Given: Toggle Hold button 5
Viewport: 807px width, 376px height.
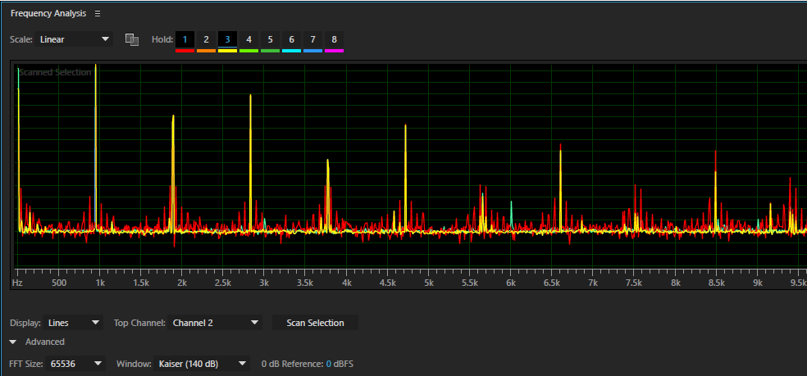Looking at the screenshot, I should (270, 39).
